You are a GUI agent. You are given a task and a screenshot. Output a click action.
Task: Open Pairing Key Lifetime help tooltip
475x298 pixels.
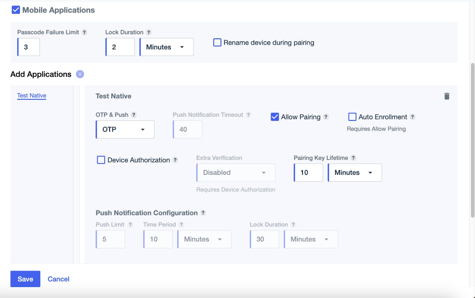tap(353, 158)
